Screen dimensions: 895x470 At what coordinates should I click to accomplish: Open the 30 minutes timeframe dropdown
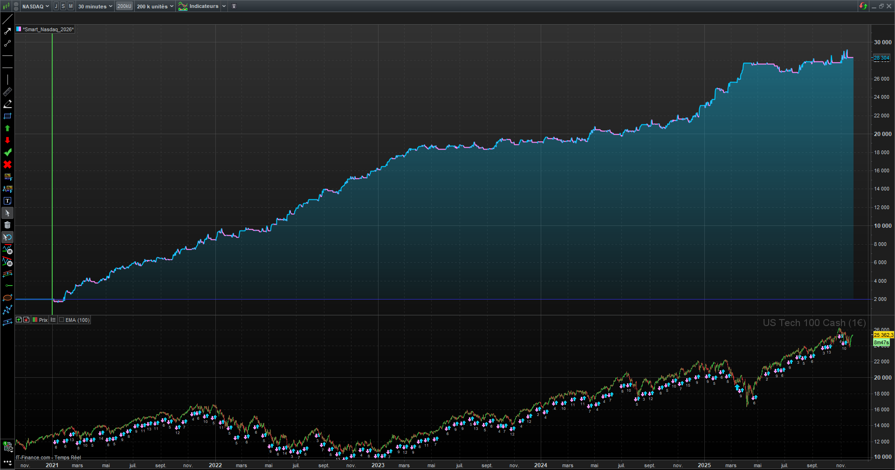(95, 7)
